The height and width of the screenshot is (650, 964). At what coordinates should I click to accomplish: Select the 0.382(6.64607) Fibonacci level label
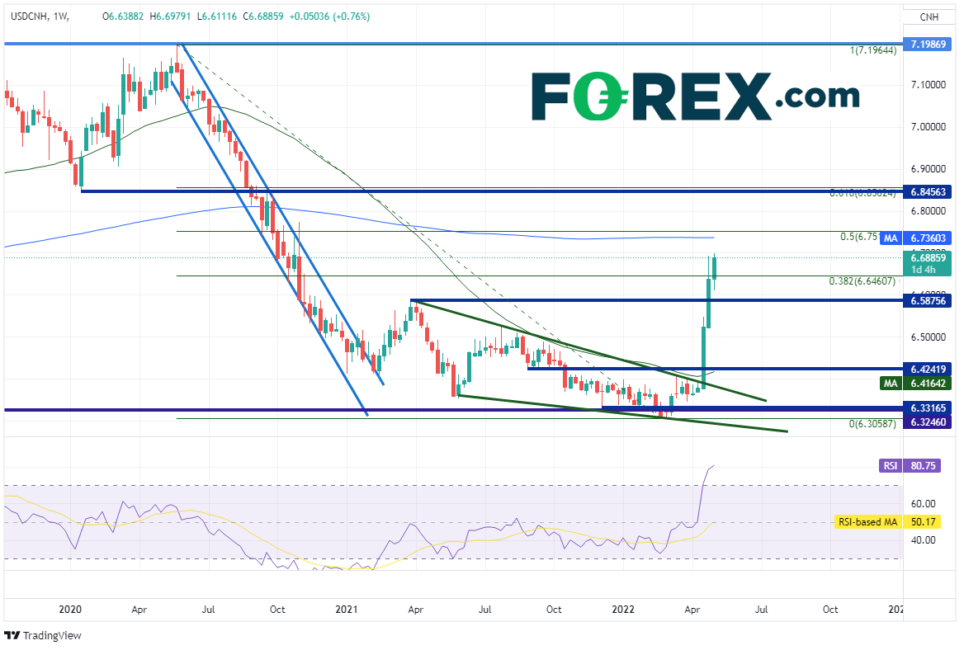click(x=862, y=281)
